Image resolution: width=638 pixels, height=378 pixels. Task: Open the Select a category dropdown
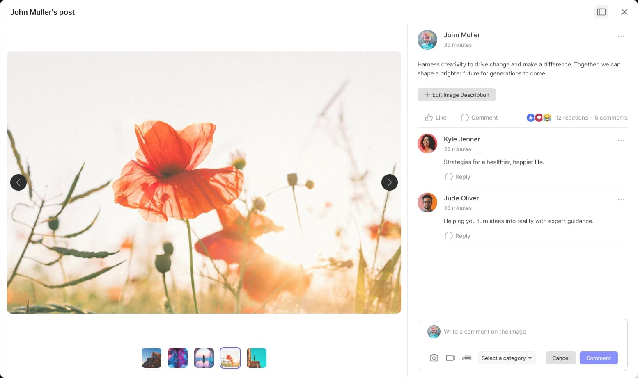point(507,358)
